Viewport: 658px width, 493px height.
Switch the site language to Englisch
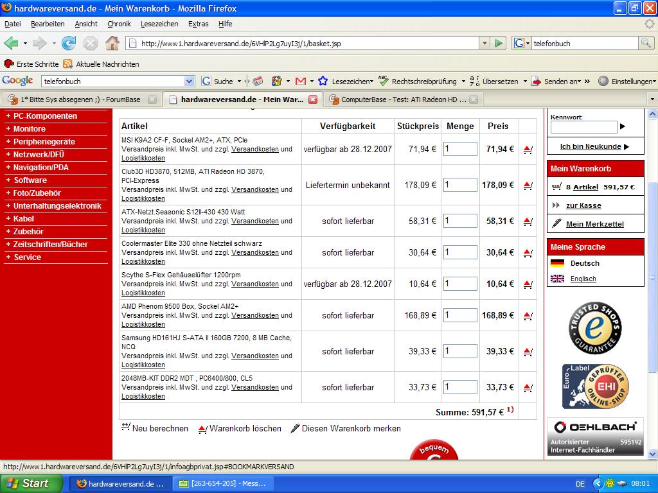[583, 279]
